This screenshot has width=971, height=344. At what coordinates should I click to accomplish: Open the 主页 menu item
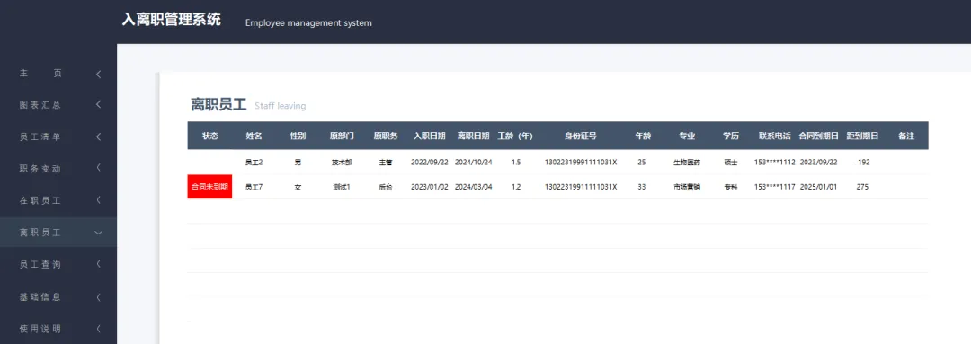pos(40,74)
